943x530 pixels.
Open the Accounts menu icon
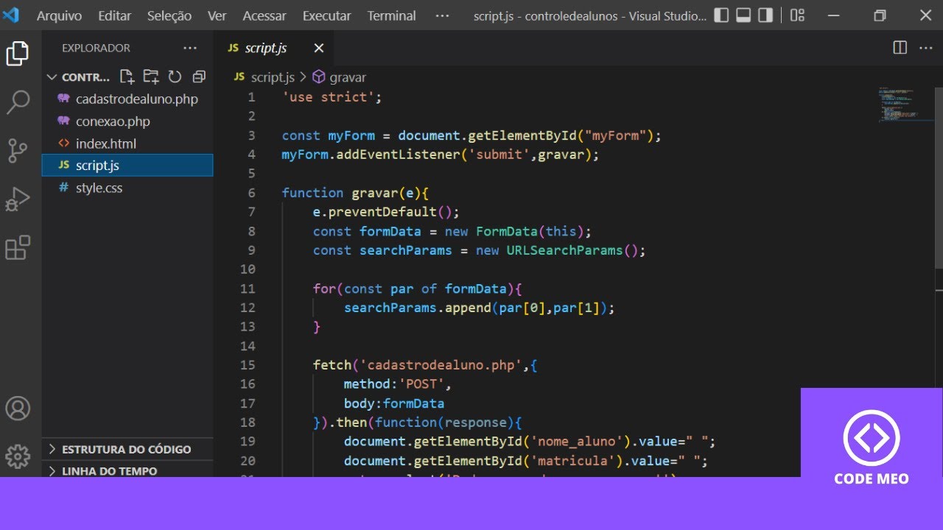(x=18, y=409)
